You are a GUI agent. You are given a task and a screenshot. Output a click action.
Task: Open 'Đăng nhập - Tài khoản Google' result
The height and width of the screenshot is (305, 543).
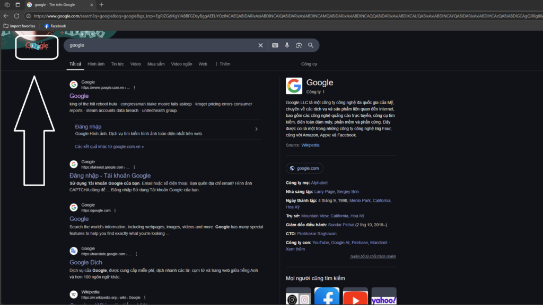(110, 175)
